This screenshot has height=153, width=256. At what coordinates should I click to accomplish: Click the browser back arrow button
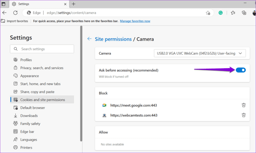(4, 13)
